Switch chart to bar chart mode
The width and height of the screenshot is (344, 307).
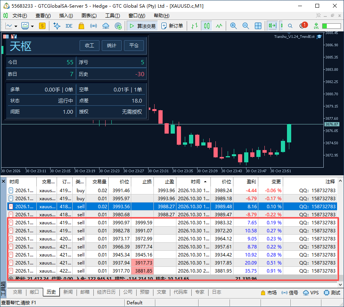click(194, 26)
